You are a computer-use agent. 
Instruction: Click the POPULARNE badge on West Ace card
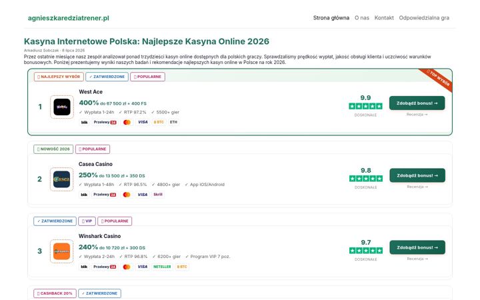(147, 77)
